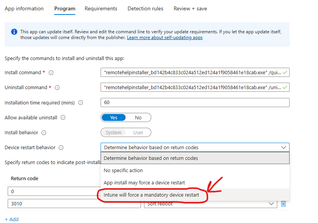Image resolution: width=318 pixels, height=223 pixels.
Task: Select the Program tab
Action: (65, 8)
